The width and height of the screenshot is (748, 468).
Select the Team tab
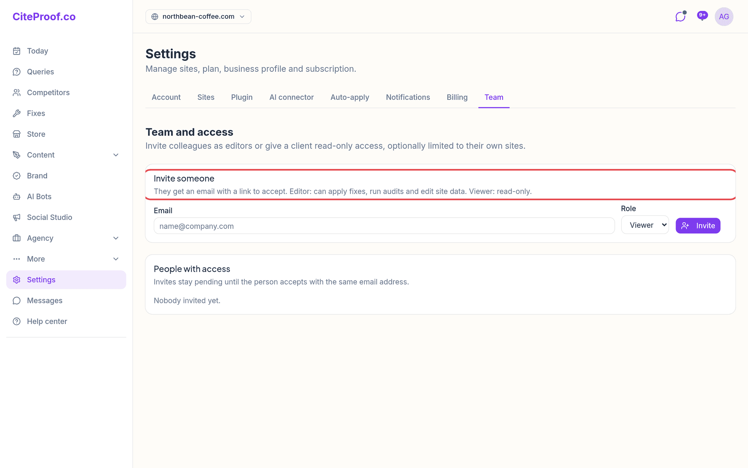pos(494,97)
